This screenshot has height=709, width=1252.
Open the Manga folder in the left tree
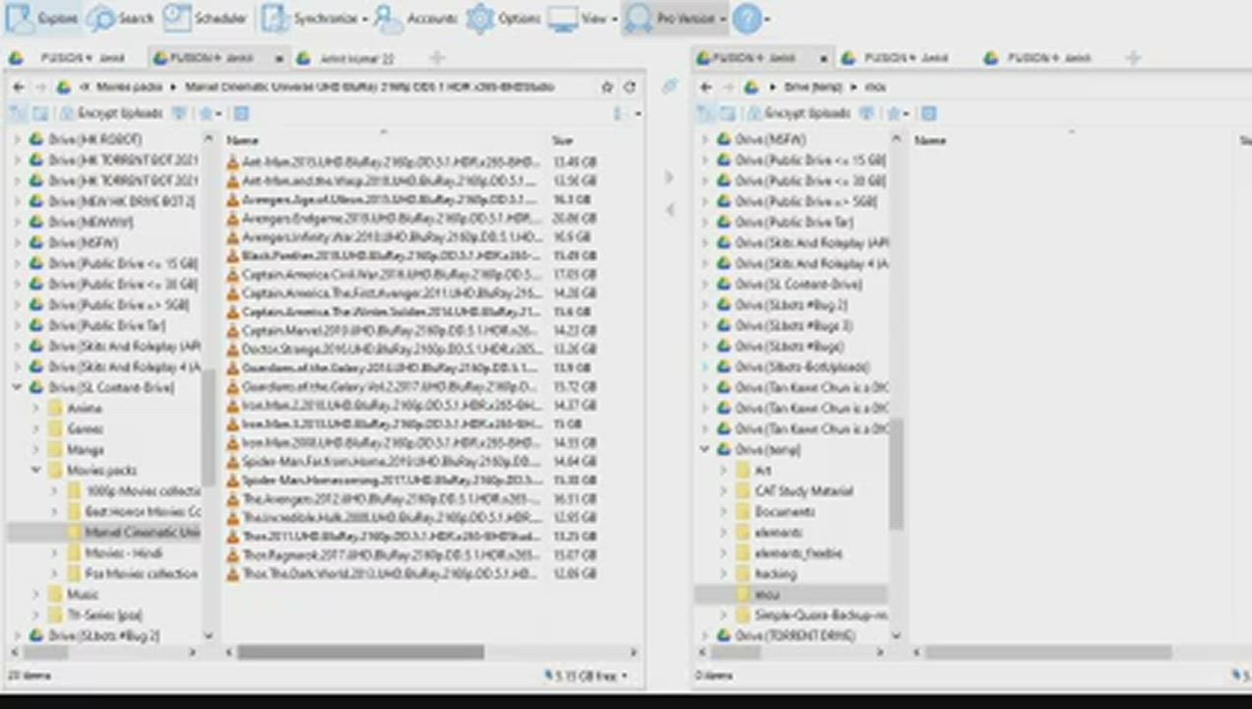86,449
